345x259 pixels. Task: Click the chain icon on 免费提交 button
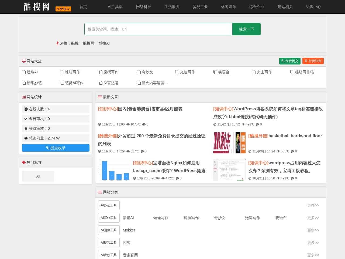click(283, 61)
